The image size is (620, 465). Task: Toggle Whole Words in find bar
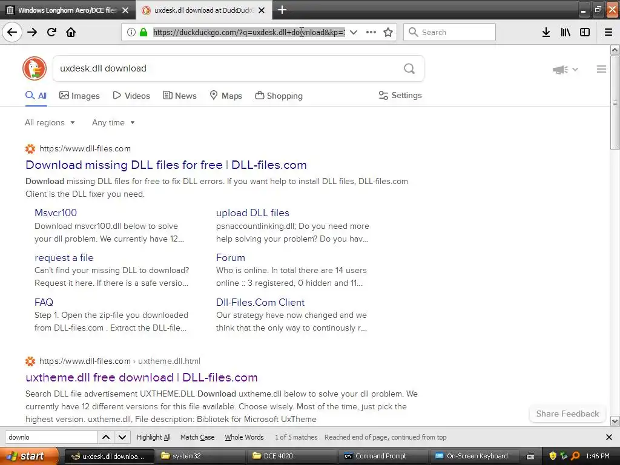[244, 437]
